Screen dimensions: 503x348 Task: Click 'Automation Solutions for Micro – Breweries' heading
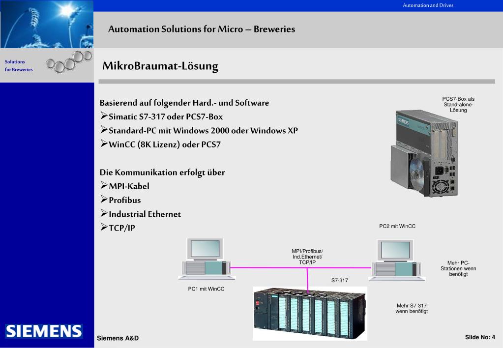[x=202, y=29]
